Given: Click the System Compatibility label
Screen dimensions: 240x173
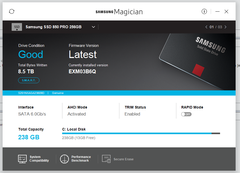Looking at the screenshot, I should [x=39, y=159].
